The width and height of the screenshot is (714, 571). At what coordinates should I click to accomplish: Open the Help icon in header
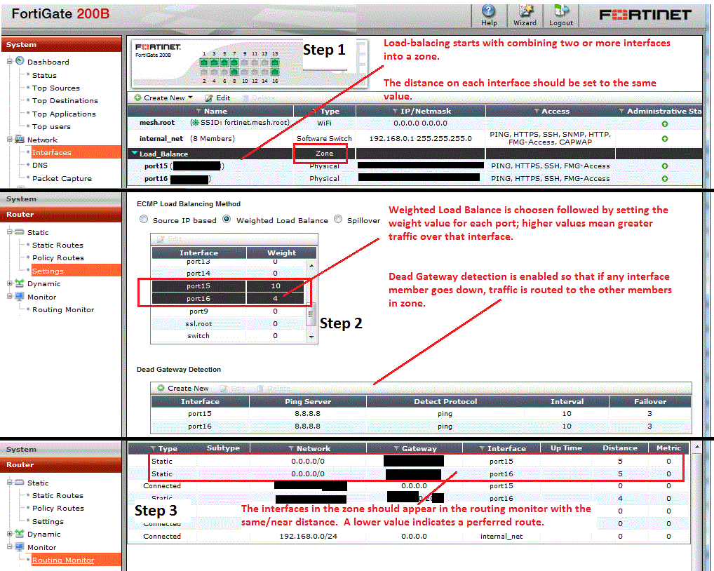489,11
